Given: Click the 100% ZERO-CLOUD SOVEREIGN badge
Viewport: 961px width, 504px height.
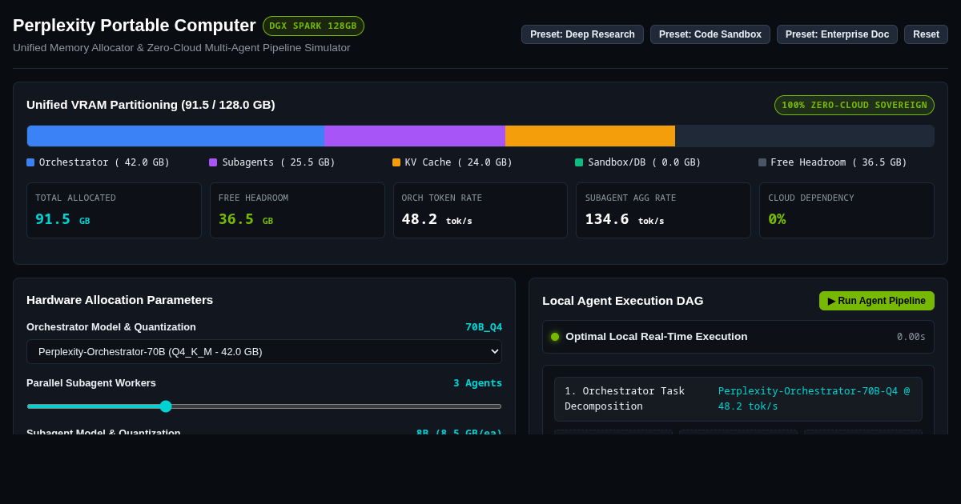Looking at the screenshot, I should tap(854, 105).
